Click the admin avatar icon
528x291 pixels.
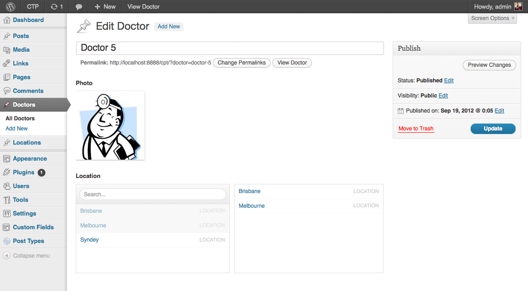(x=518, y=6)
